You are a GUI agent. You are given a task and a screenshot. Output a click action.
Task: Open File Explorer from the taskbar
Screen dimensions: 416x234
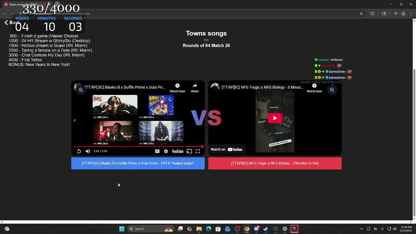(x=199, y=229)
